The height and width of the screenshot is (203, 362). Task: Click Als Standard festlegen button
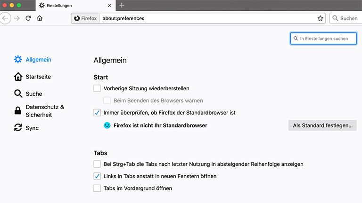pyautogui.click(x=322, y=125)
